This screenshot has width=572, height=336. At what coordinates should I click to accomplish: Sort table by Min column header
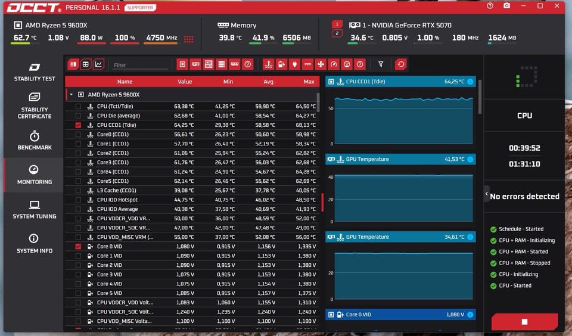[x=228, y=82]
